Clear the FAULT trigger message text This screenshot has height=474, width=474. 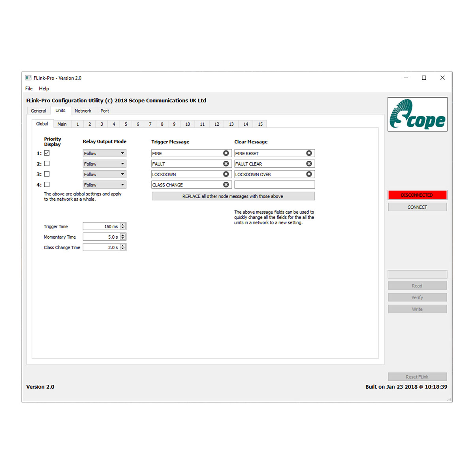(x=226, y=164)
